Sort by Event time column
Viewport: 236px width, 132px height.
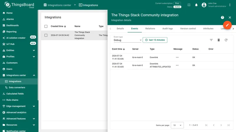(118, 49)
